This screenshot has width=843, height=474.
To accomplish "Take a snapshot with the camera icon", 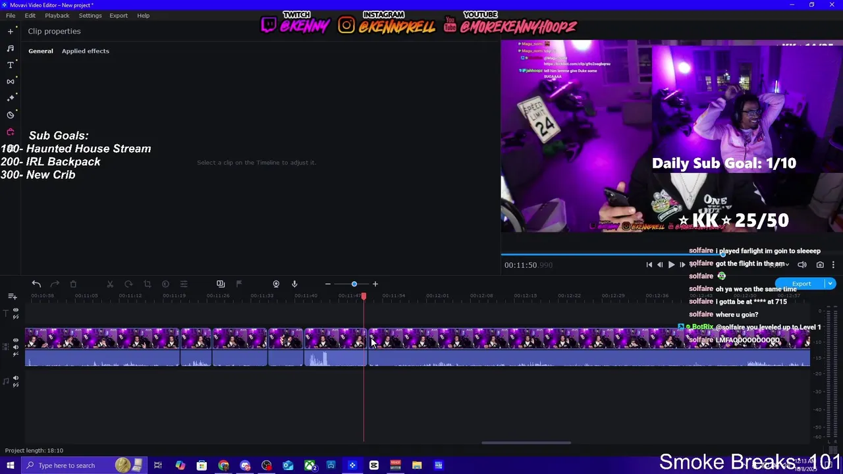I will click(x=820, y=265).
